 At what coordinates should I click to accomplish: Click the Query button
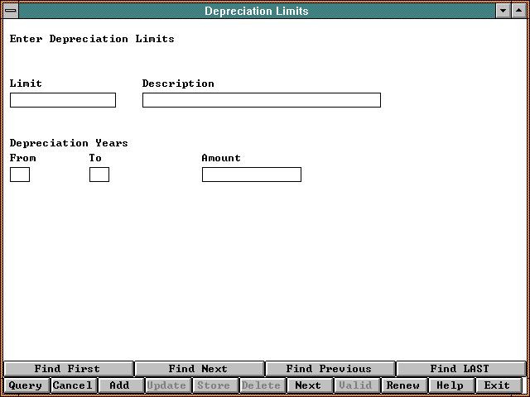pos(26,385)
